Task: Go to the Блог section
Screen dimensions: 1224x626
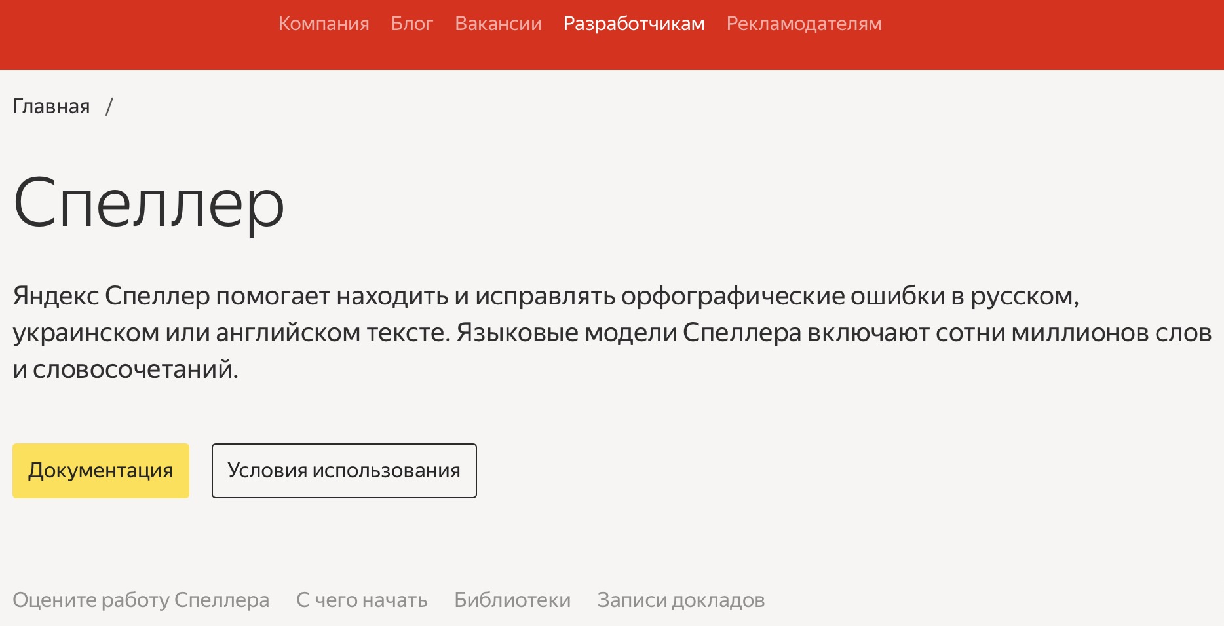Action: click(411, 24)
